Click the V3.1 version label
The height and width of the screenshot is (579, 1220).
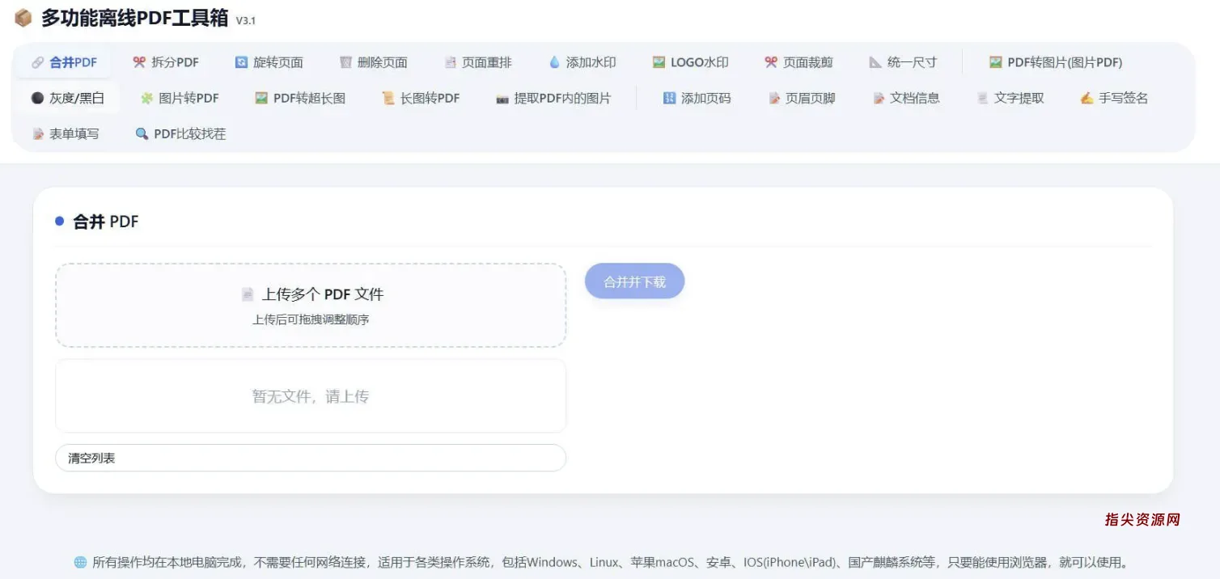246,21
